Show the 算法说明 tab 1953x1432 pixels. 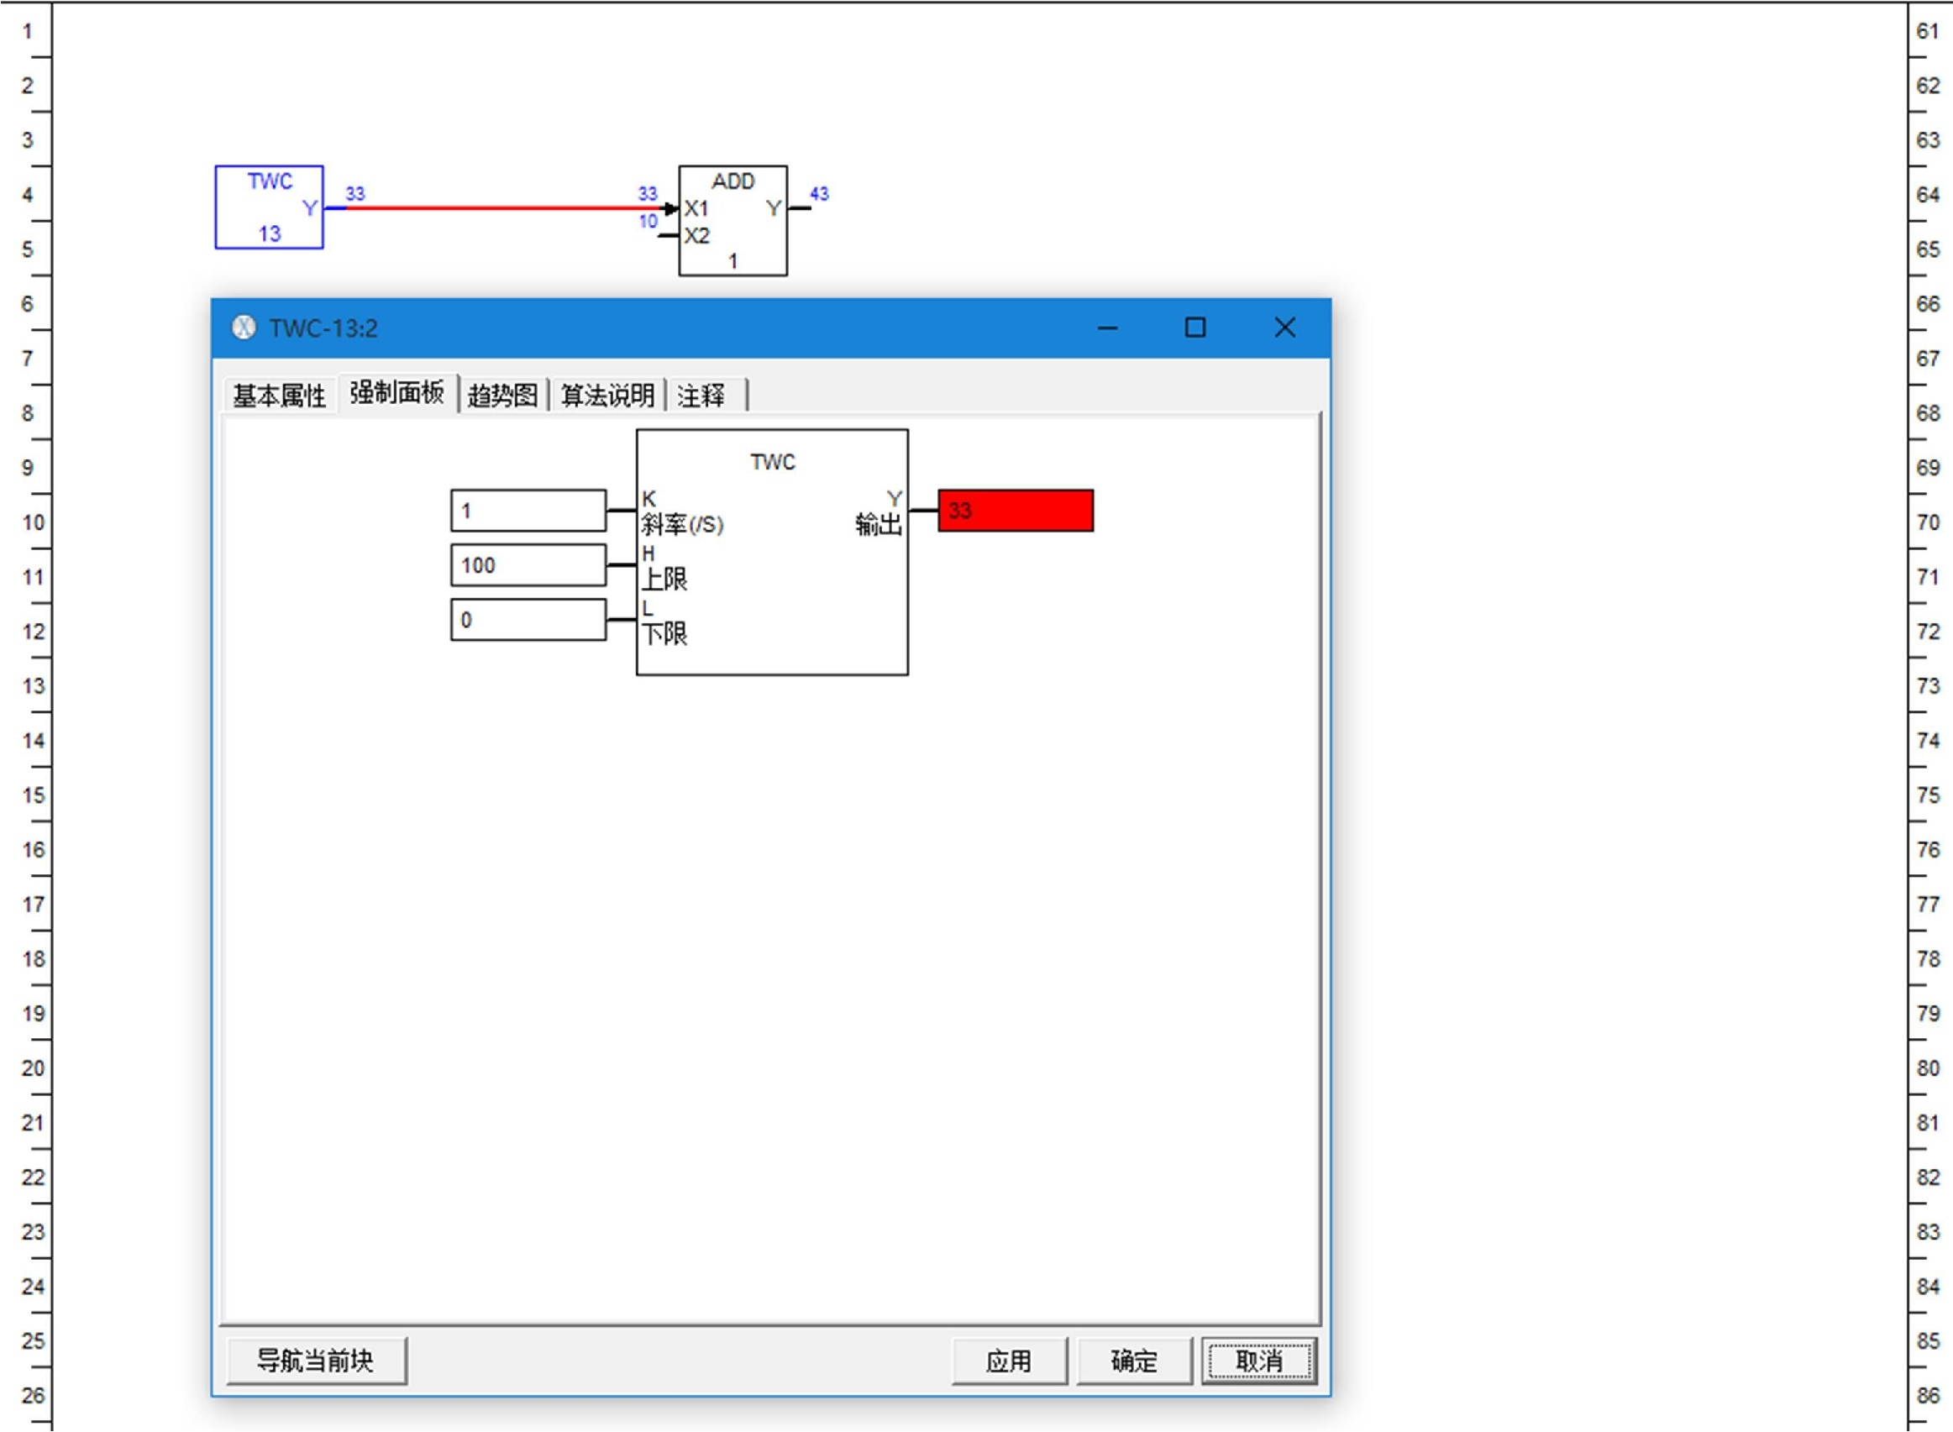click(606, 396)
